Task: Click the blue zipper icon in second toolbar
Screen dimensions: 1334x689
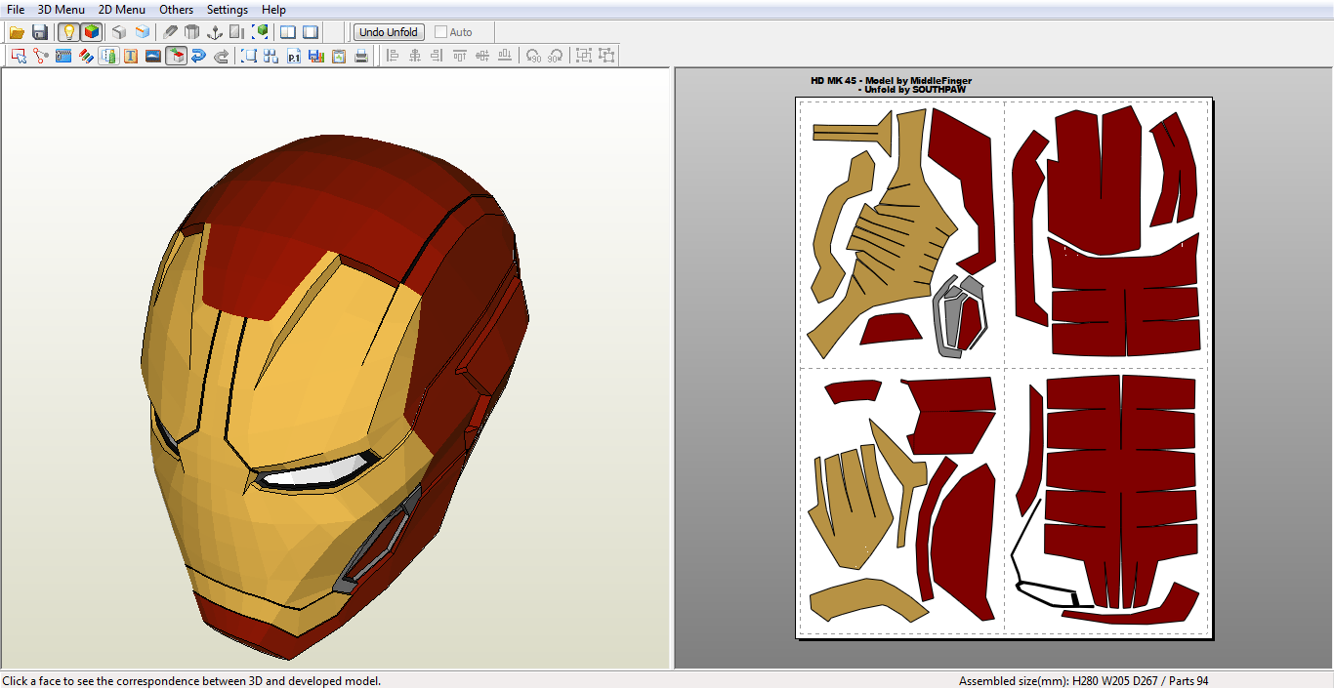Action: [63, 56]
